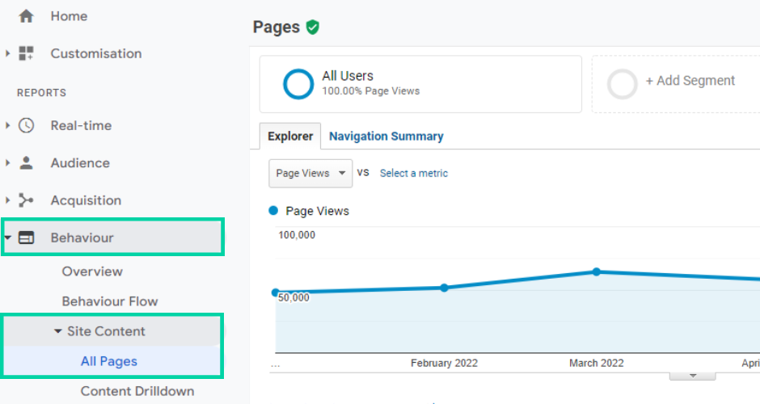Collapse the Behaviour section arrow
Viewport: 760px width, 404px height.
pyautogui.click(x=8, y=238)
